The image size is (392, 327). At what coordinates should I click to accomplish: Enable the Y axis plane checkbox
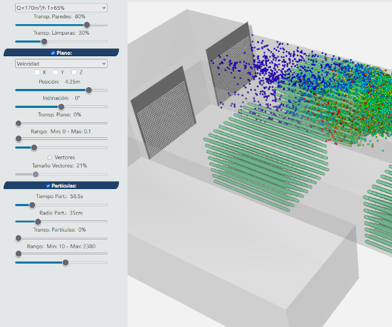coord(56,73)
